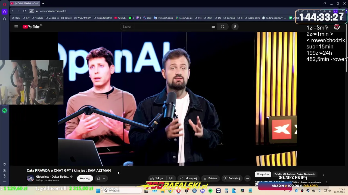Open a new tab with the plus button
348x195 pixels.
pyautogui.click(x=43, y=4)
